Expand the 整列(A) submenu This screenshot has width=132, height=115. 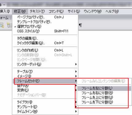pyautogui.click(x=45, y=86)
